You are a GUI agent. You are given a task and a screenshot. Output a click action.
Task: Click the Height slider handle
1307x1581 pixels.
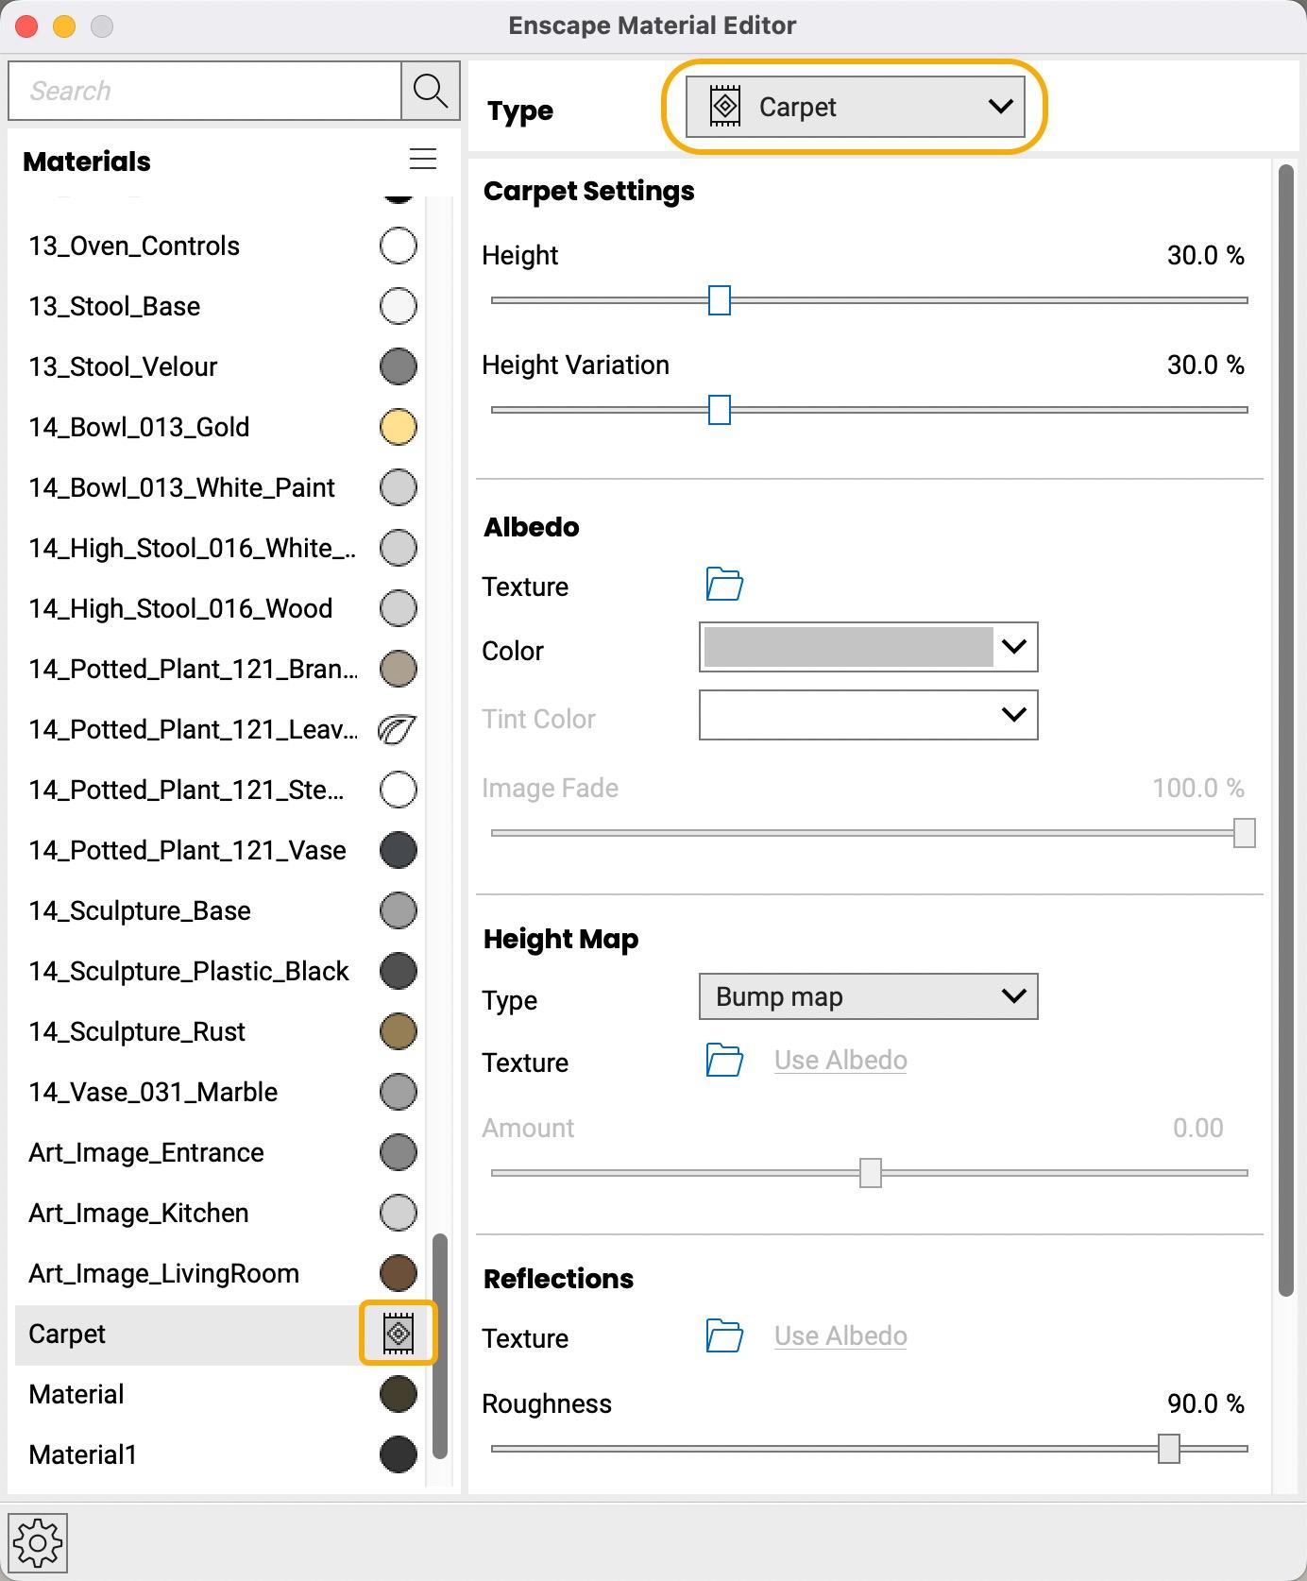(720, 300)
